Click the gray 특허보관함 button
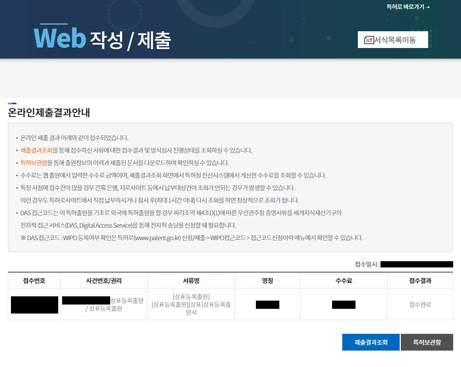Screen dimensions: 461x367 tap(427, 342)
